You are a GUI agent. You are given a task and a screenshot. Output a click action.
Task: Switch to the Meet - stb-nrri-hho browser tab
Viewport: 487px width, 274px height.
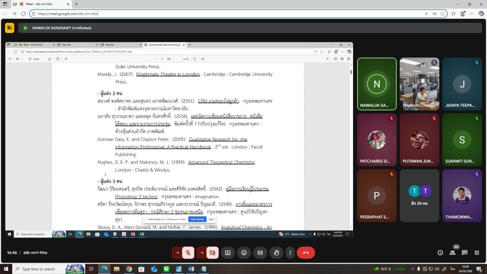tap(43, 4)
